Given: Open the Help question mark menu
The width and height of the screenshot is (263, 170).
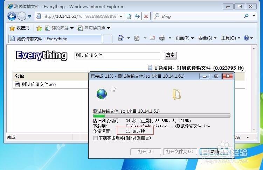Looking at the screenshot, I should 248,38.
